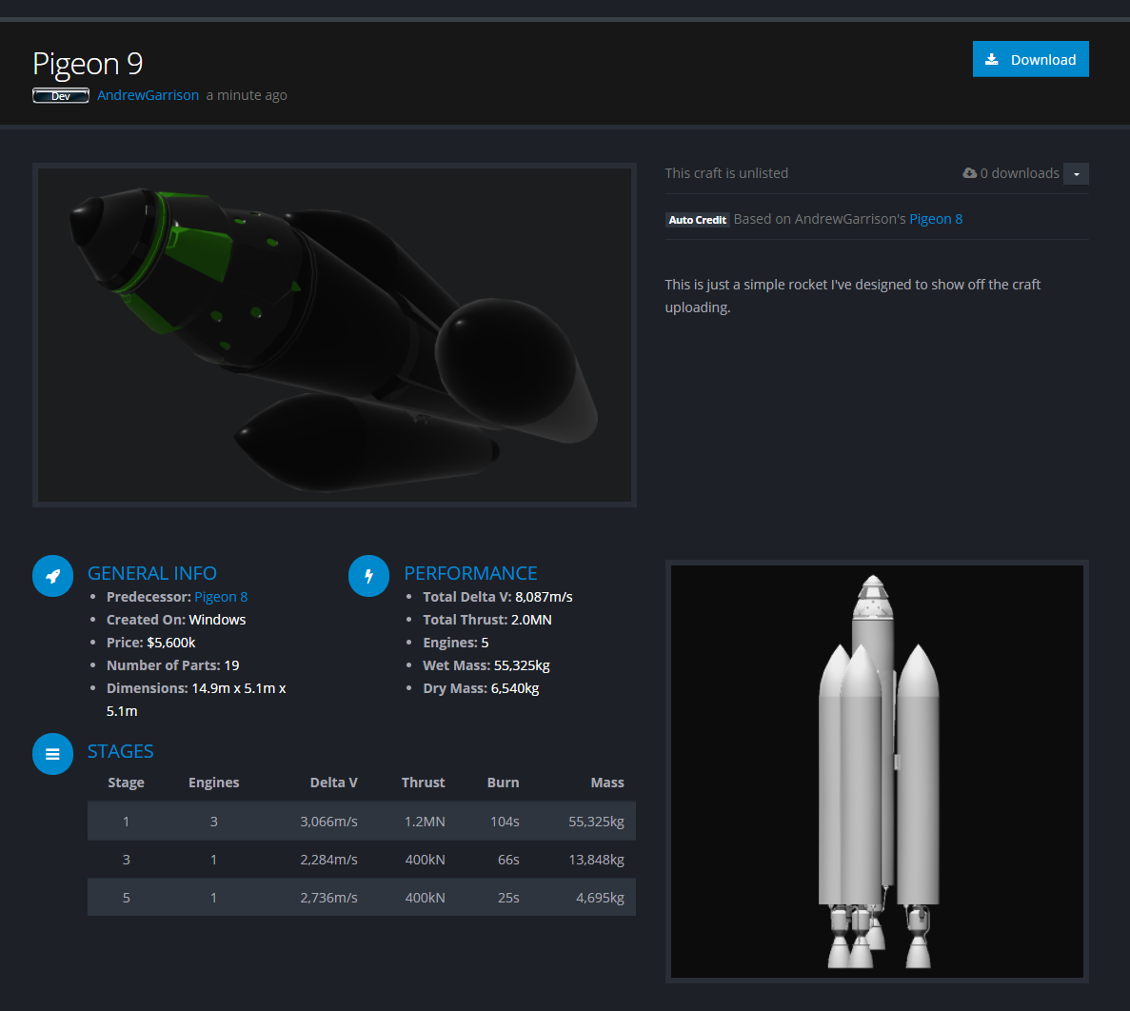This screenshot has width=1130, height=1011.
Task: Open the Predecessor Pigeon 8 link
Action: click(x=221, y=597)
